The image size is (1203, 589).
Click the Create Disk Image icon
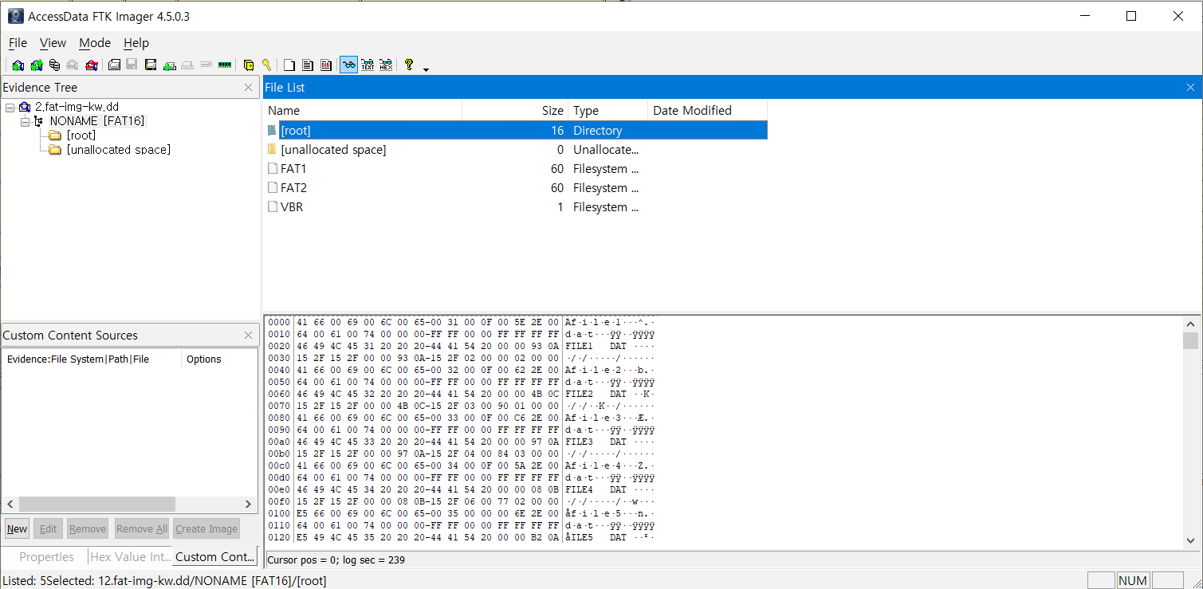pyautogui.click(x=114, y=65)
